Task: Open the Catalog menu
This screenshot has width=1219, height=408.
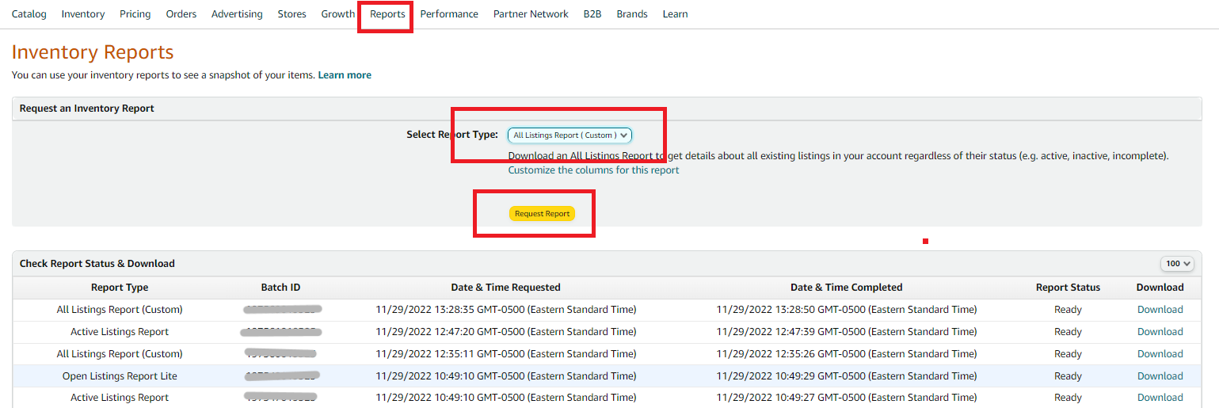Action: (29, 14)
